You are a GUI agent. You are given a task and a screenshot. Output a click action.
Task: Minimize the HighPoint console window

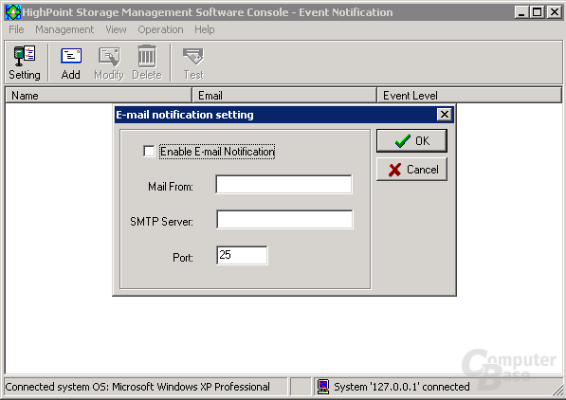(x=521, y=12)
